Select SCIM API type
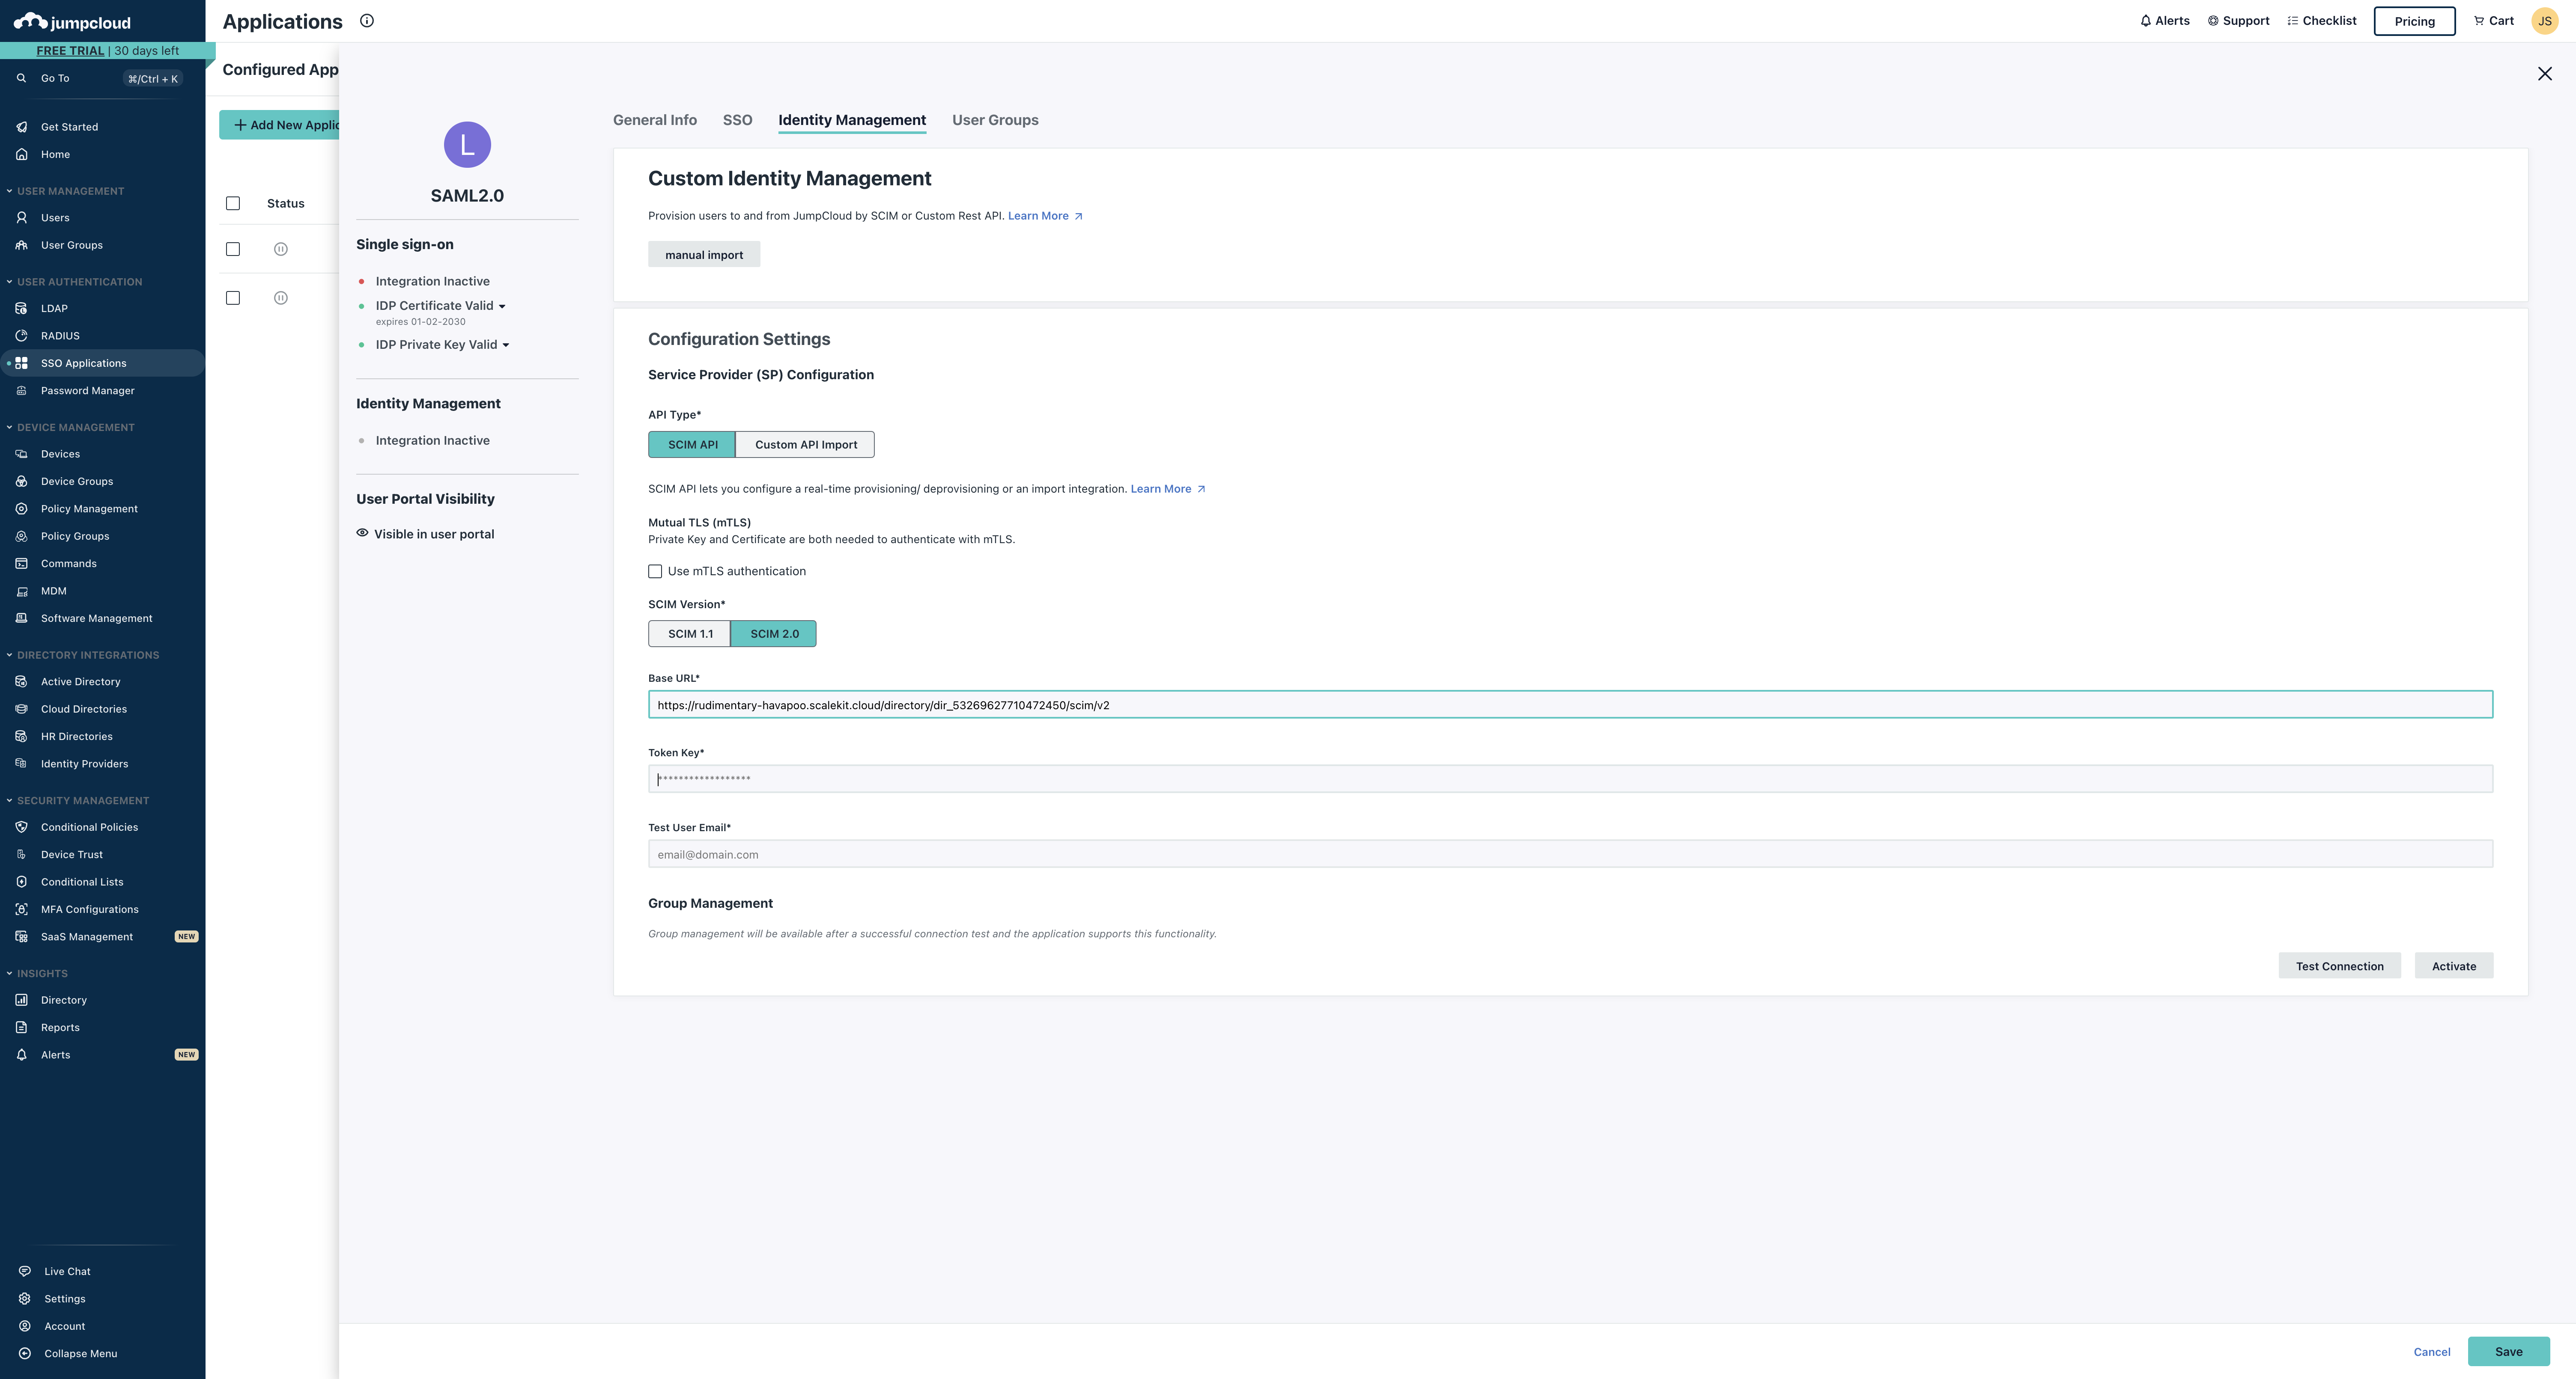 click(x=692, y=445)
